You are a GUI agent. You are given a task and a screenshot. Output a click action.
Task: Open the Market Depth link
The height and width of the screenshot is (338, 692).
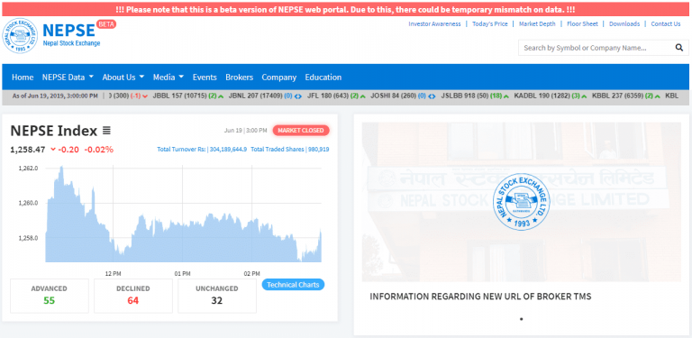[x=537, y=23]
